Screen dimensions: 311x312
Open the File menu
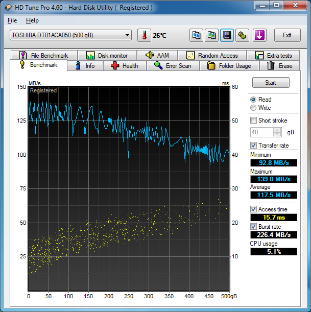pos(12,20)
